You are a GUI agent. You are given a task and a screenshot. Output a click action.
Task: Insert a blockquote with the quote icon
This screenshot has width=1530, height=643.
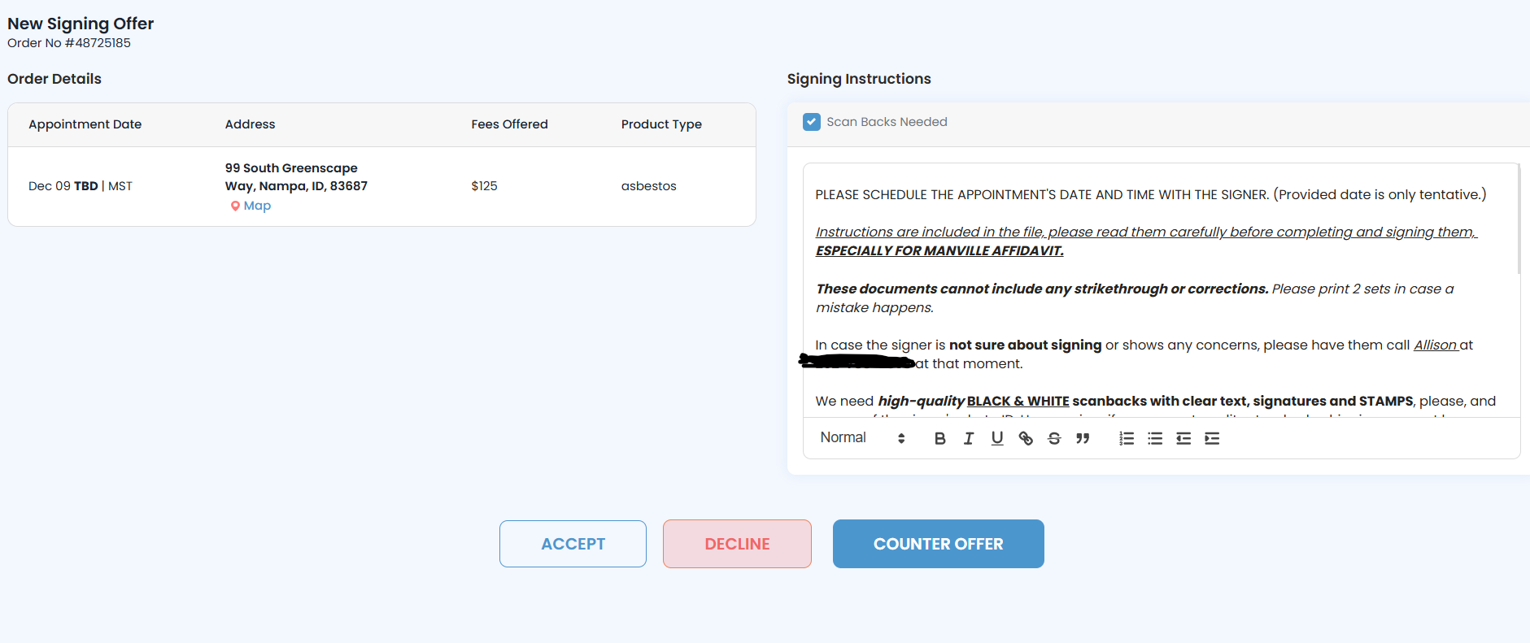click(x=1083, y=438)
